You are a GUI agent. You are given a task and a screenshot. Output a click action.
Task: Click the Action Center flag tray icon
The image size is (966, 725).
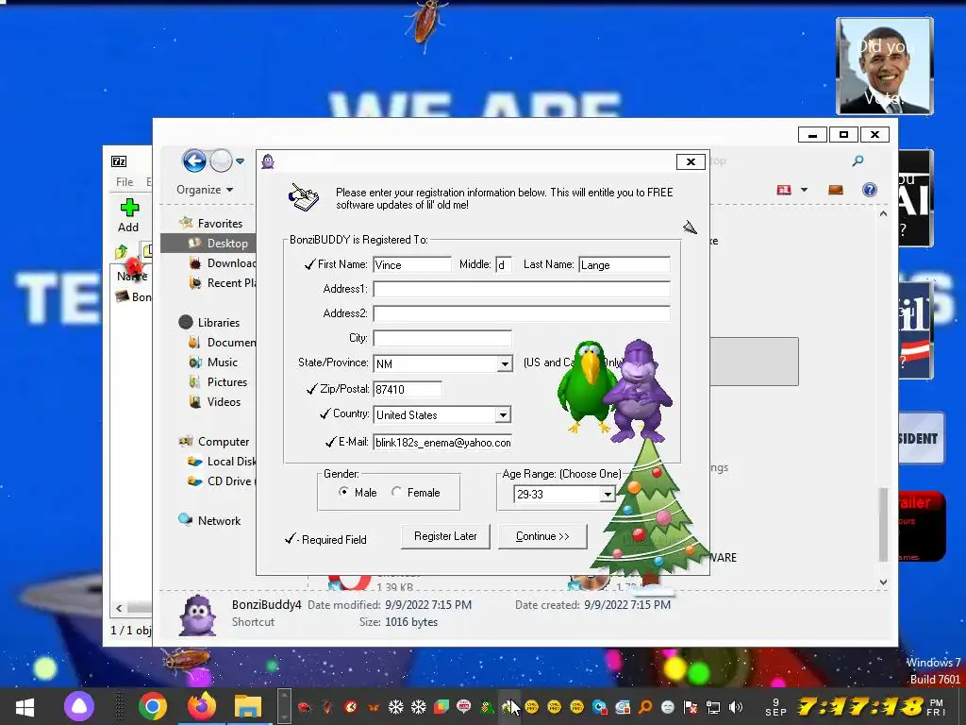point(691,707)
